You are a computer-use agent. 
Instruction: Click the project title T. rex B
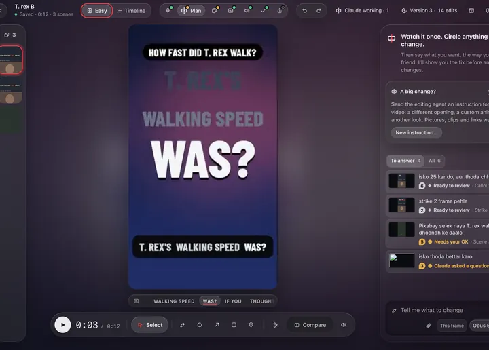tap(24, 7)
